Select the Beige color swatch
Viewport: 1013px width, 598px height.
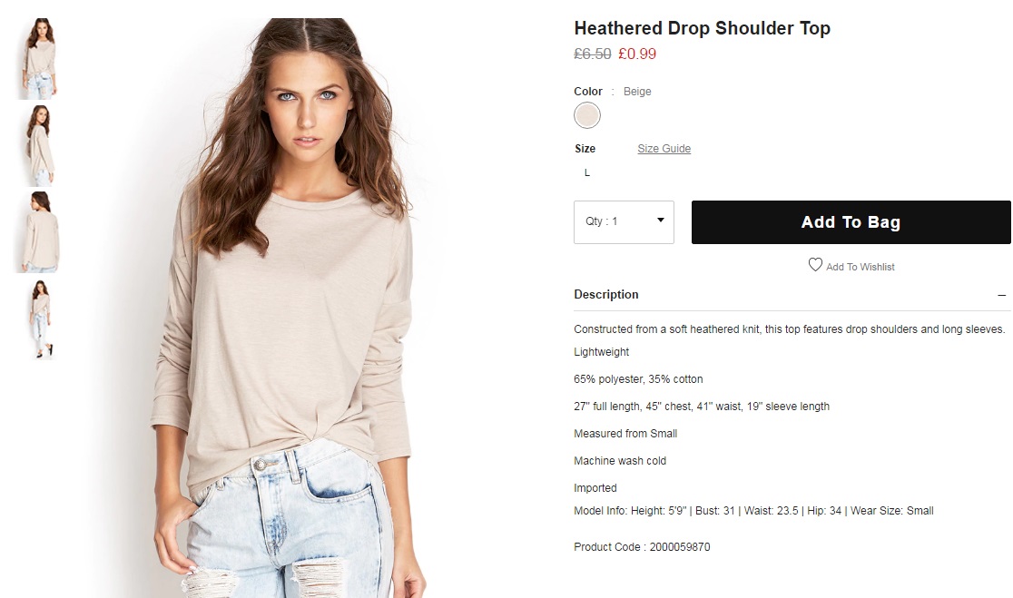(586, 115)
